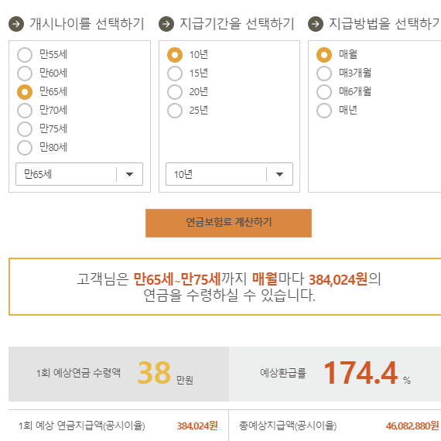Viewport: 441px width, 441px height.
Task: Pick the 만70세 radio option
Action: tap(25, 110)
